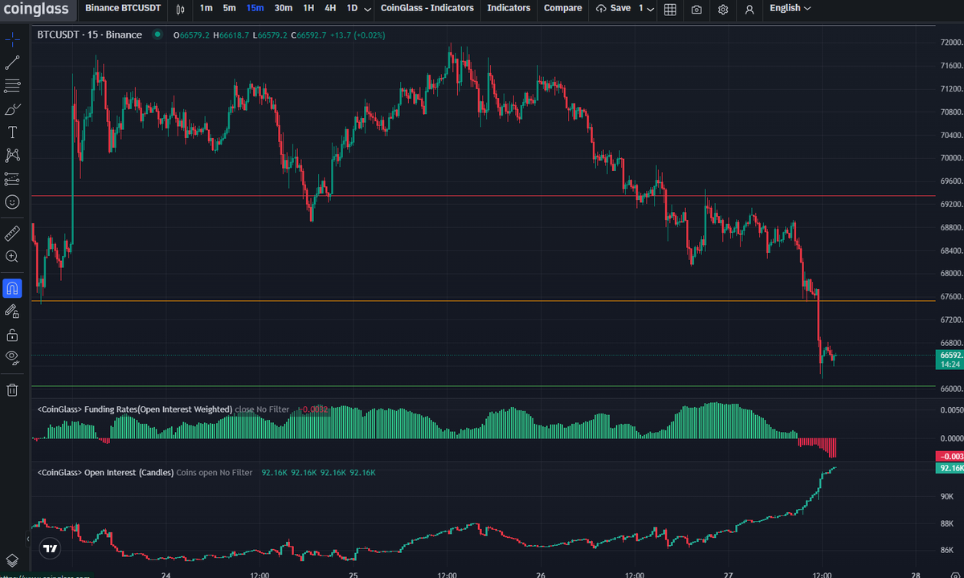Viewport: 964px width, 578px height.
Task: Toggle lock all drawing tools
Action: click(x=12, y=334)
